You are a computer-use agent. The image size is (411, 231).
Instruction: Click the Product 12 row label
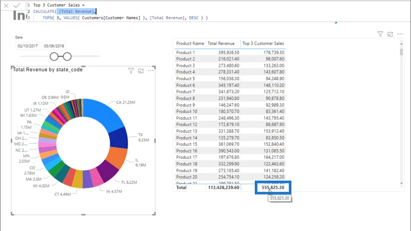[186, 124]
